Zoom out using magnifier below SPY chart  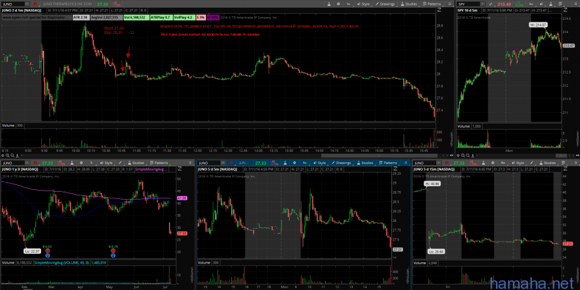click(468, 156)
